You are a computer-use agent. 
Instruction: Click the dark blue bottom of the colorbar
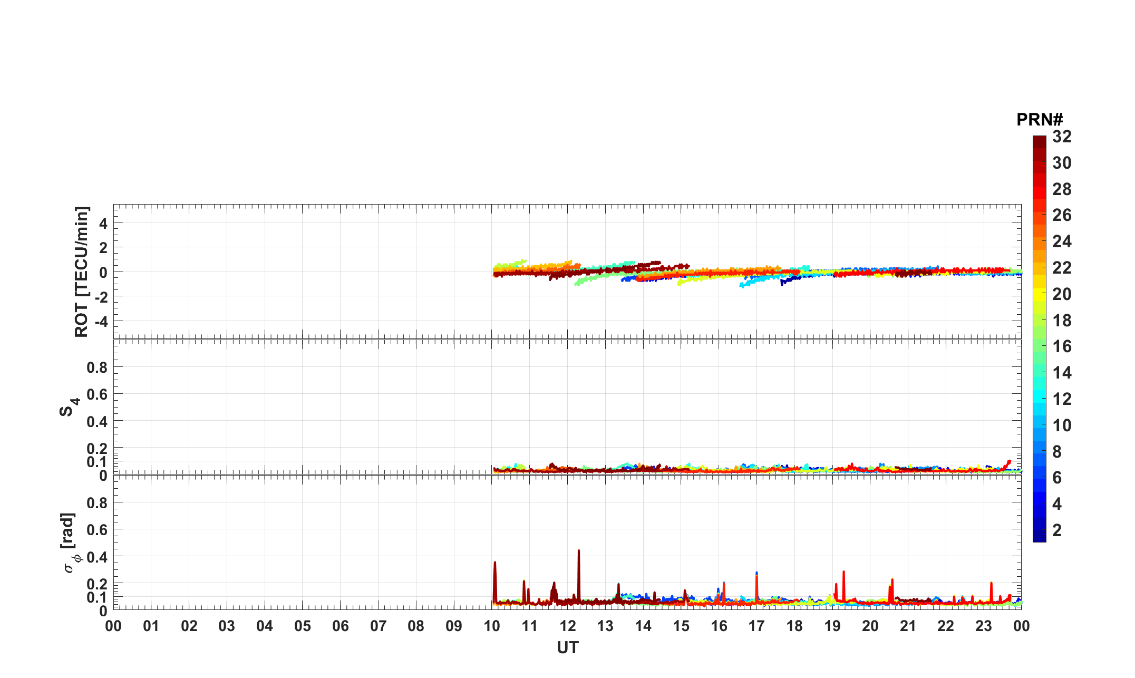coord(1039,537)
